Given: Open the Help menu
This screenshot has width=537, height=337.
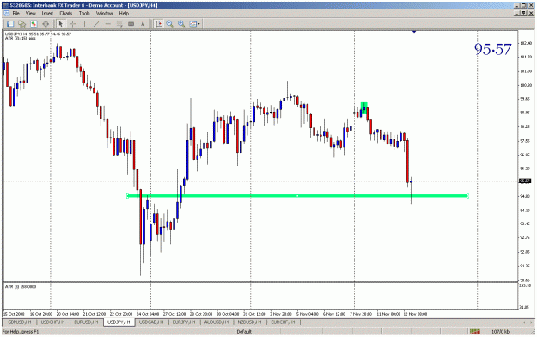Looking at the screenshot, I should [x=124, y=14].
